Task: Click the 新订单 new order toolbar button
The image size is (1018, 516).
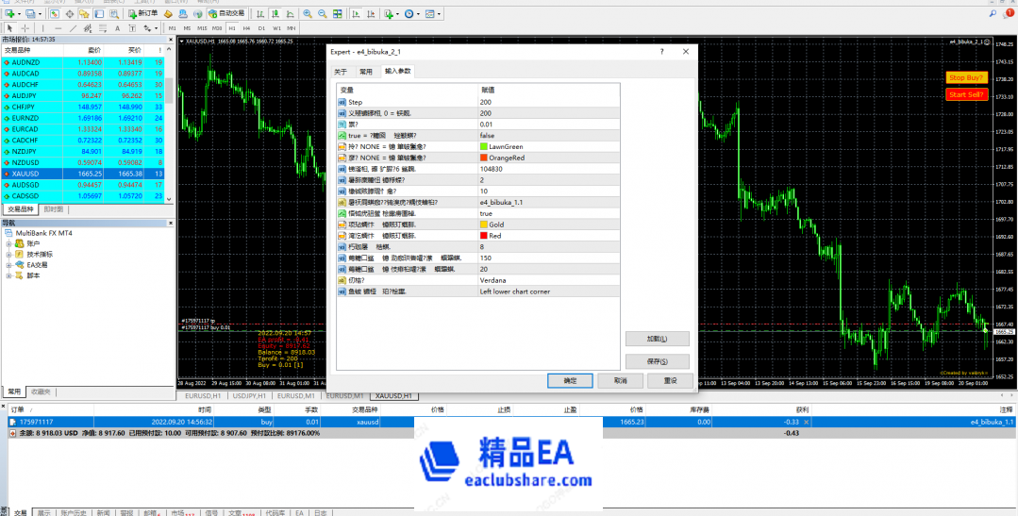Action: click(143, 14)
